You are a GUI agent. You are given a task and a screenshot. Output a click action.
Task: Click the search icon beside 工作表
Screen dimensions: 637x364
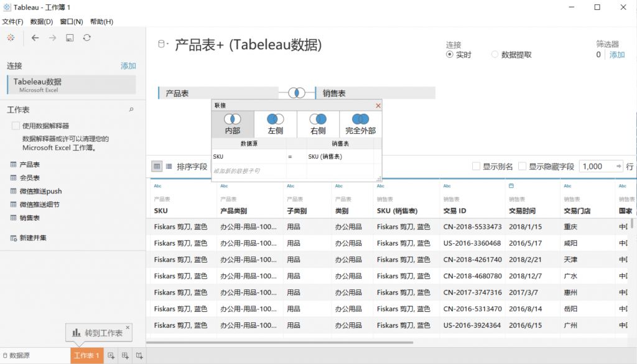[x=131, y=110]
